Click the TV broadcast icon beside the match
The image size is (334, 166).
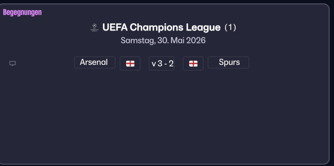click(12, 63)
